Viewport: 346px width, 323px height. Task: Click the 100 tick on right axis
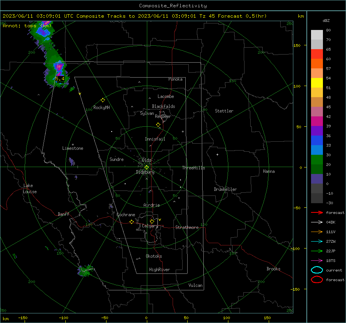(x=297, y=86)
